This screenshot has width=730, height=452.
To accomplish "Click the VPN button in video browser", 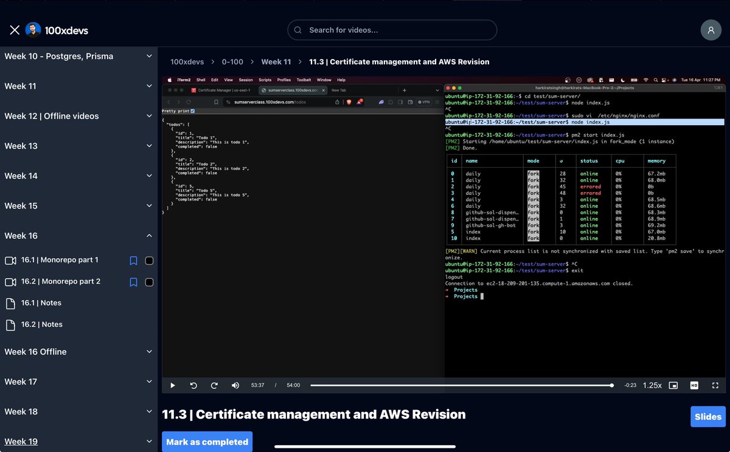I will [x=423, y=102].
